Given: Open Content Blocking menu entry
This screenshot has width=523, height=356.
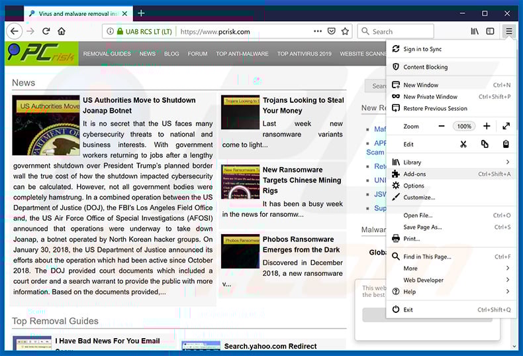Looking at the screenshot, I should (x=451, y=67).
